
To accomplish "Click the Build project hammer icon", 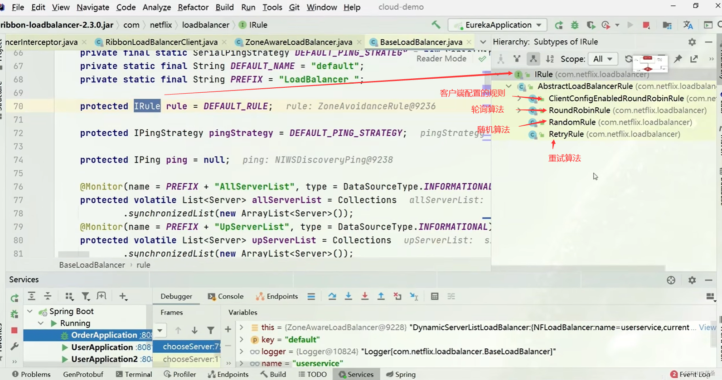I will [436, 25].
